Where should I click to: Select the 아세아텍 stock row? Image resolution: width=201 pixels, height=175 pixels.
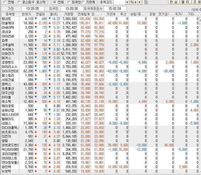tap(100, 27)
